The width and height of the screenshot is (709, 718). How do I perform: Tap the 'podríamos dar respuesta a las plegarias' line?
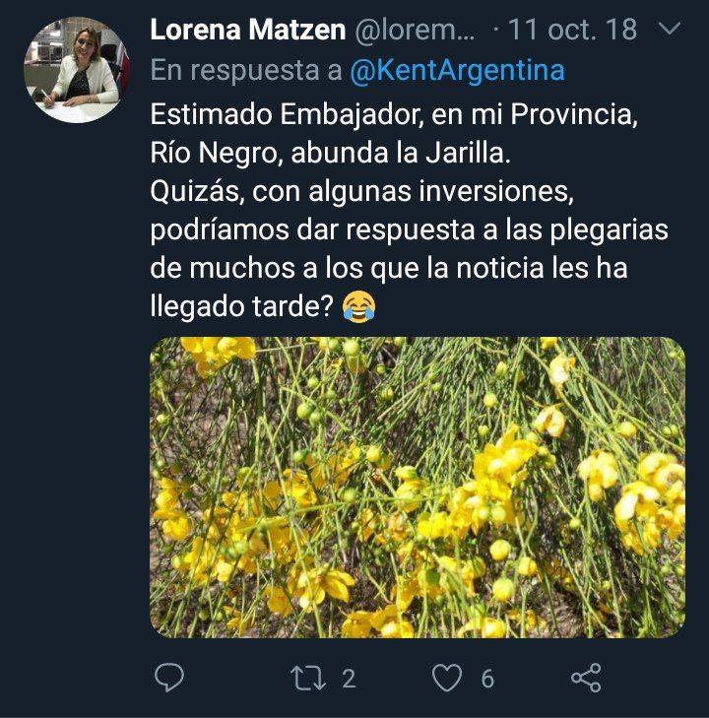click(x=410, y=229)
